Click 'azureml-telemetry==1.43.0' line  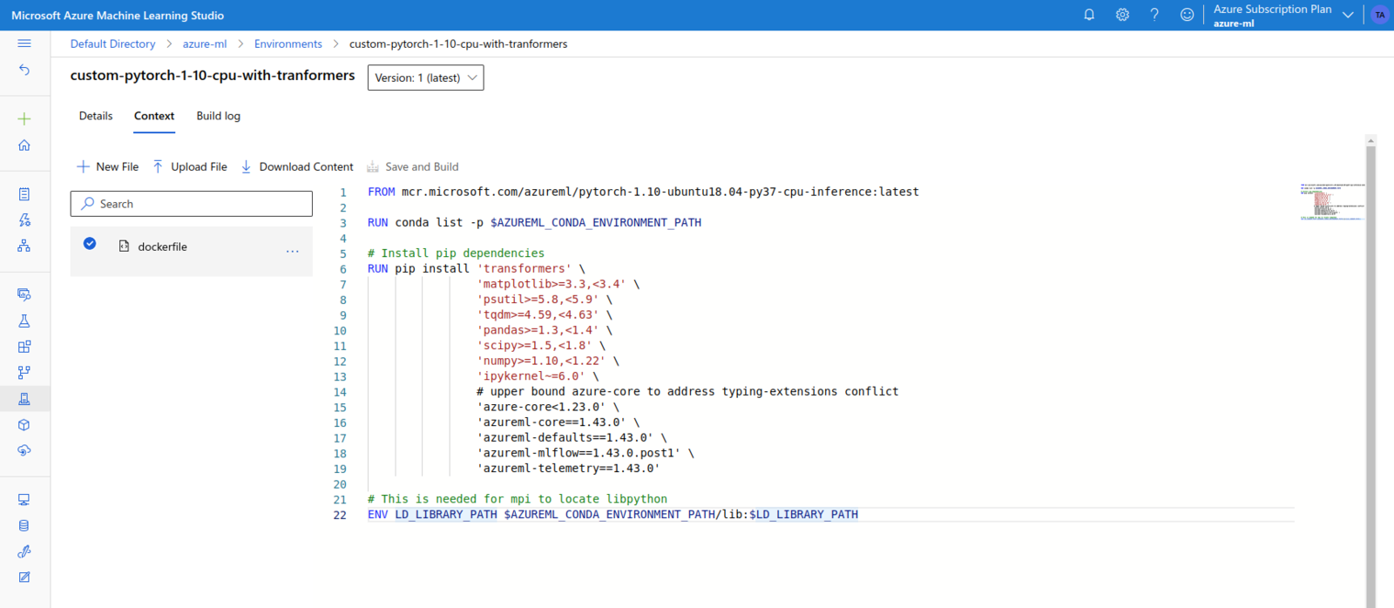point(568,469)
